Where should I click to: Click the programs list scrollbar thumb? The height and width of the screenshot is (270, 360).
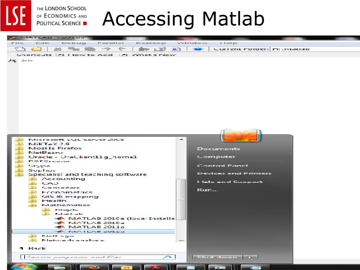click(181, 199)
